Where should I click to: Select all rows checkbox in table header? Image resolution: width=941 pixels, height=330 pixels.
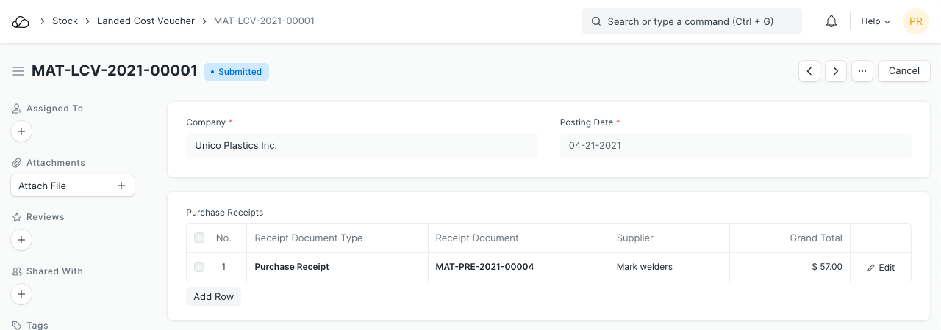[x=199, y=238]
